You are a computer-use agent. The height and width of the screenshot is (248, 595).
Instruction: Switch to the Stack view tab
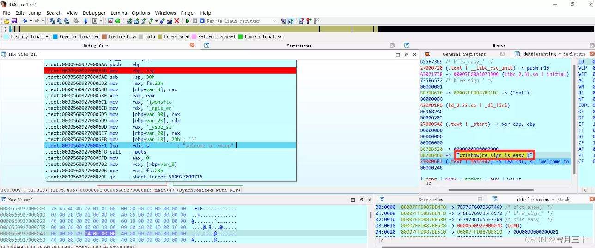click(x=431, y=200)
